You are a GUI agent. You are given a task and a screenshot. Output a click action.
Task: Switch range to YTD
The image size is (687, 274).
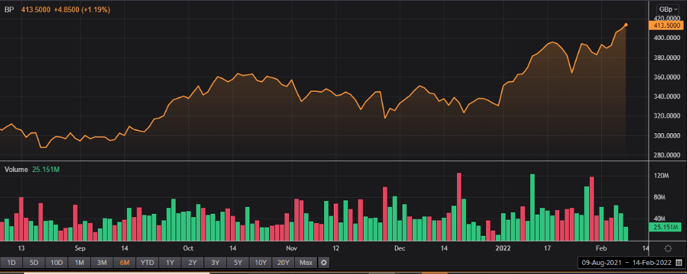pos(148,262)
